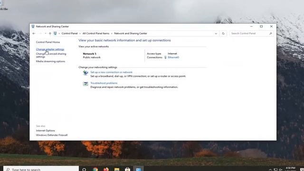Select Network and Sharing Center breadcrumb

131,33
